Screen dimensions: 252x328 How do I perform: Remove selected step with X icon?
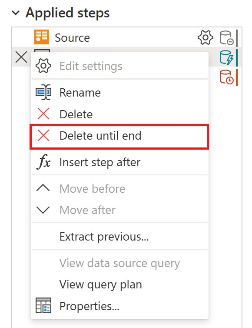pos(21,57)
